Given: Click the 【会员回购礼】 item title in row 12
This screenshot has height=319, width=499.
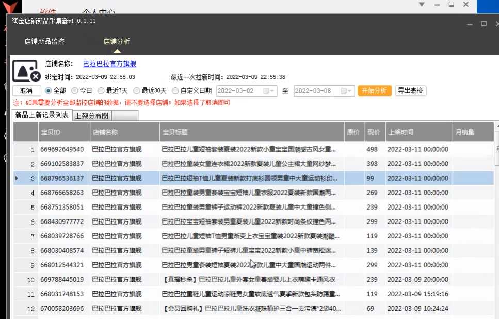Looking at the screenshot, I should [251, 309].
